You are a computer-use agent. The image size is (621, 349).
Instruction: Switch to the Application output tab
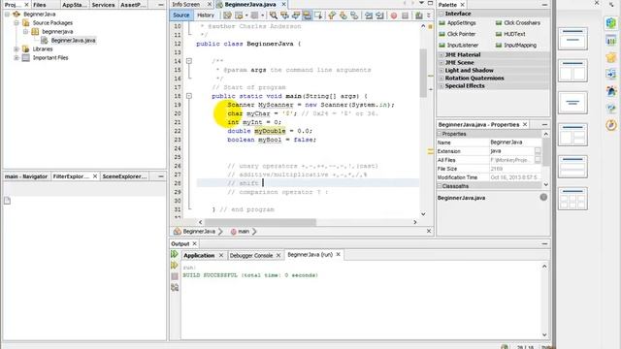(199, 256)
